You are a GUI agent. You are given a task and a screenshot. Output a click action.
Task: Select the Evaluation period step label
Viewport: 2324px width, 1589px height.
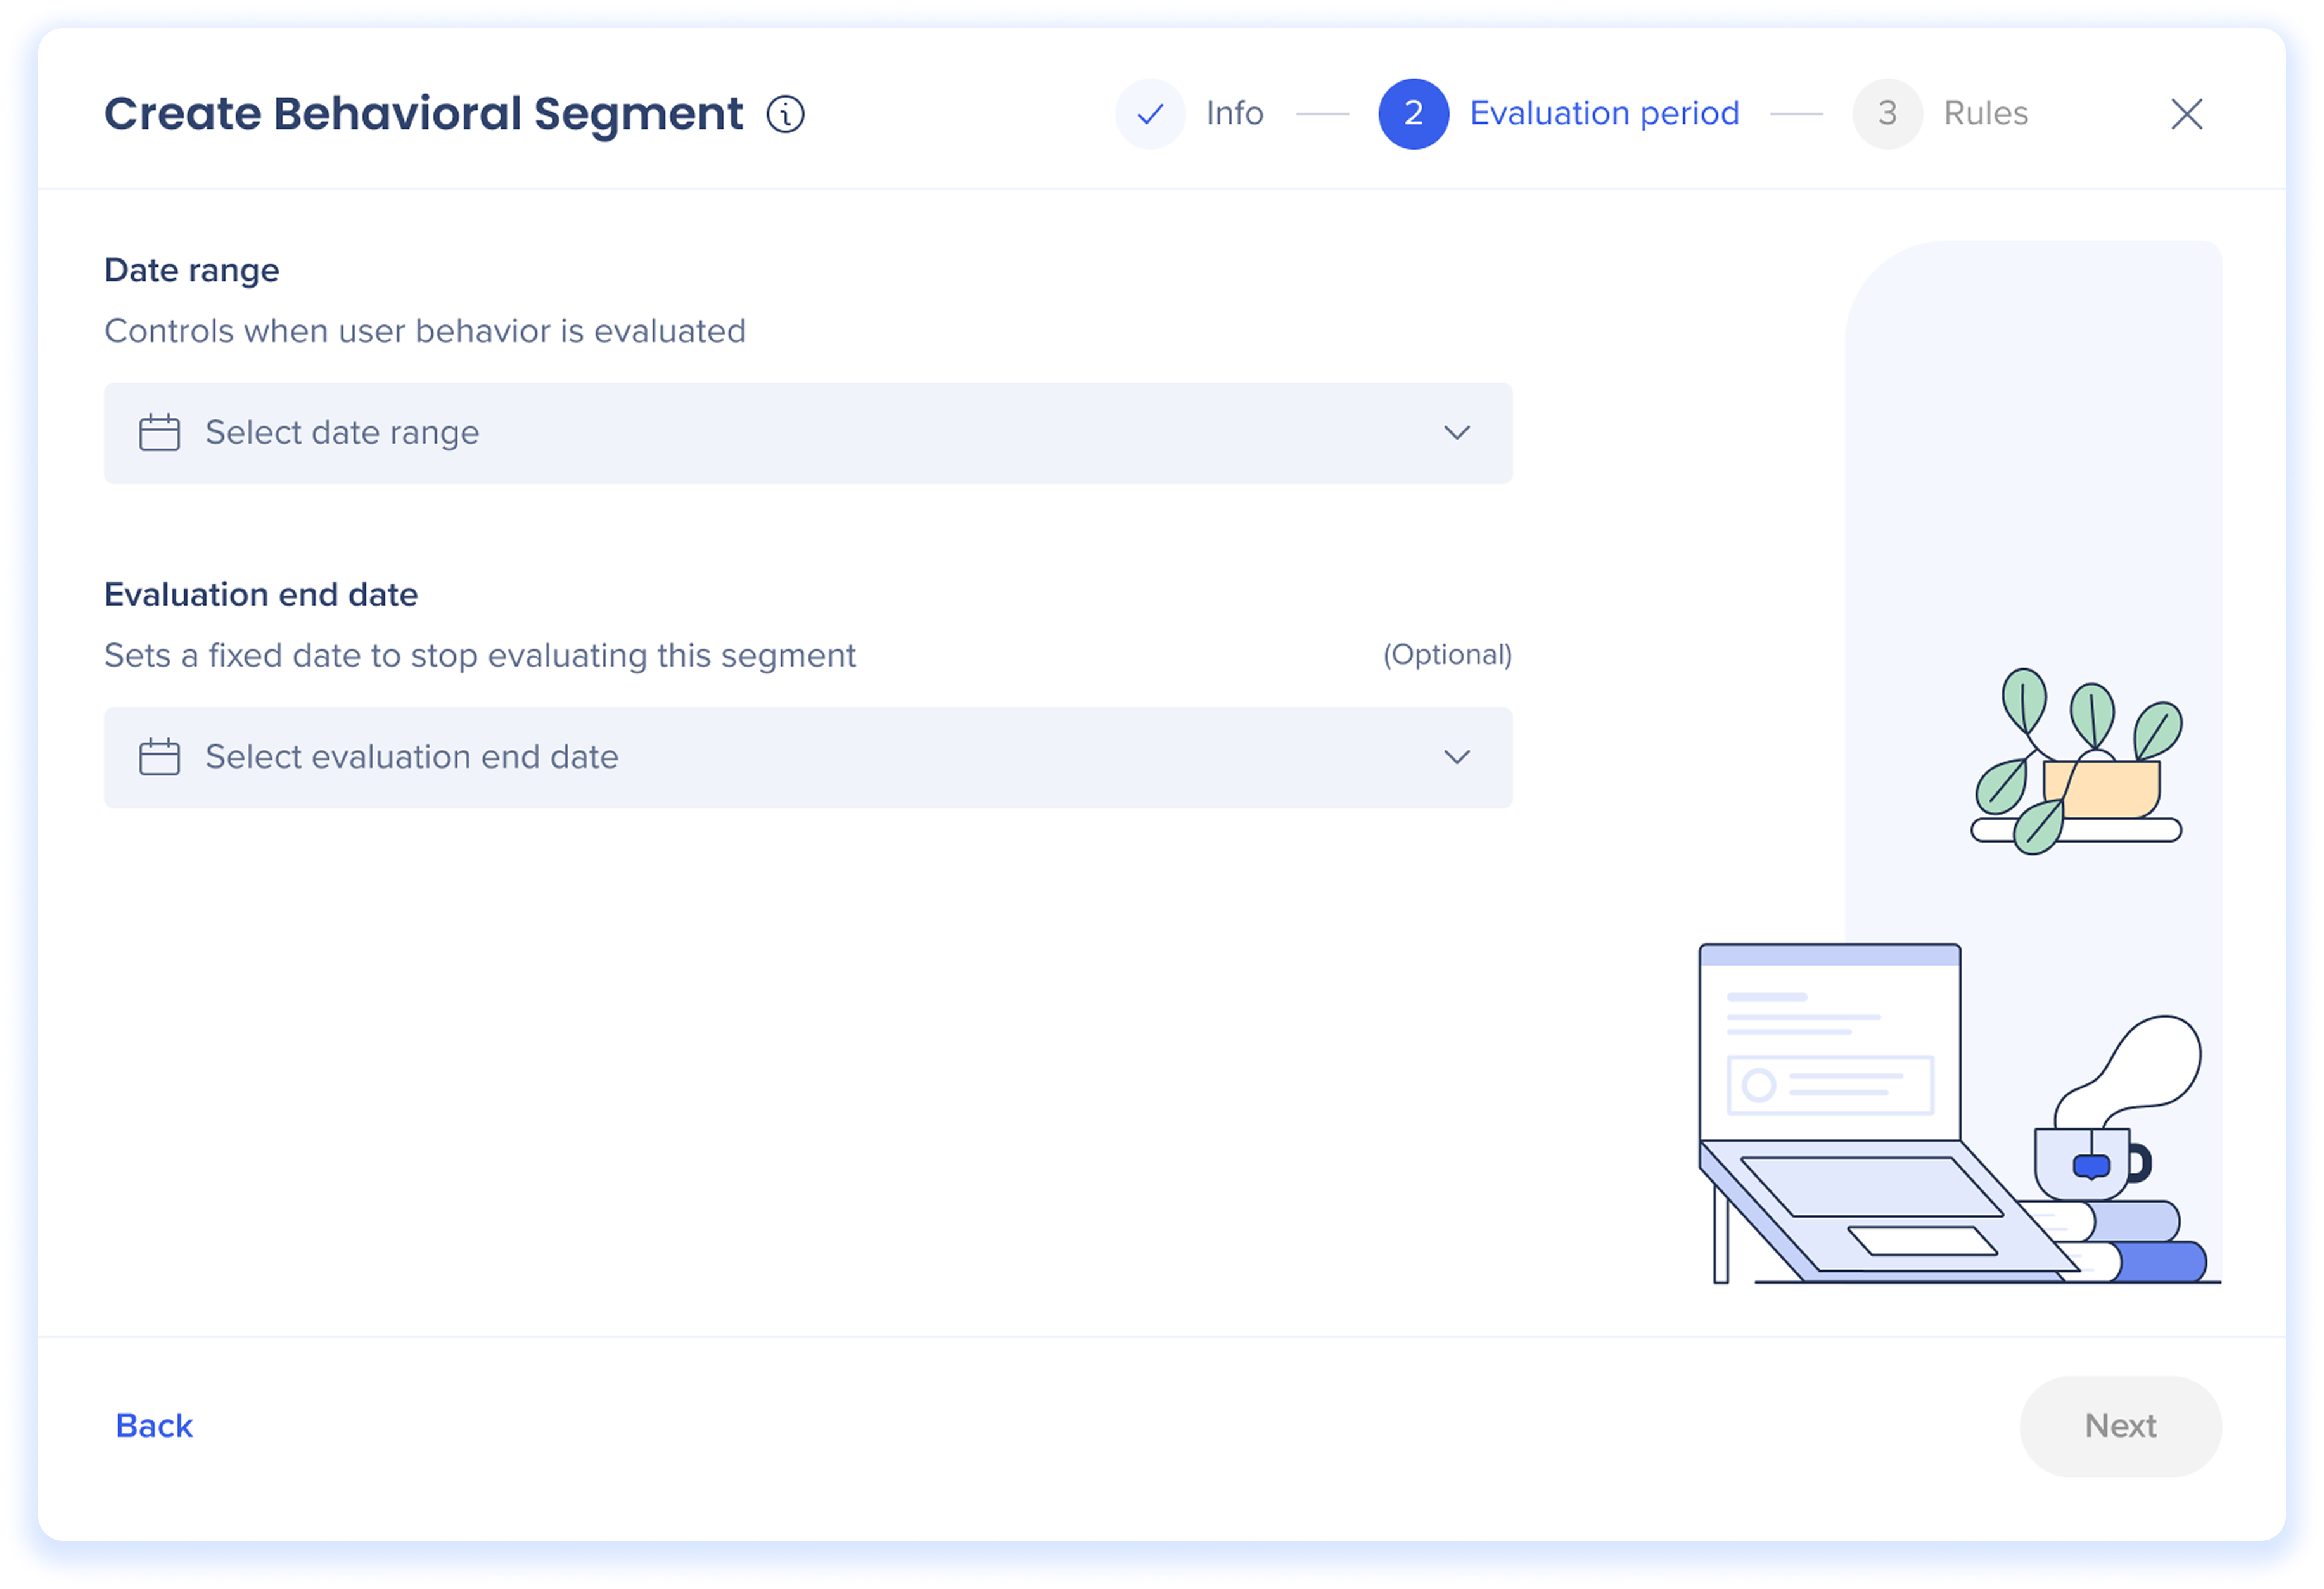click(x=1604, y=114)
